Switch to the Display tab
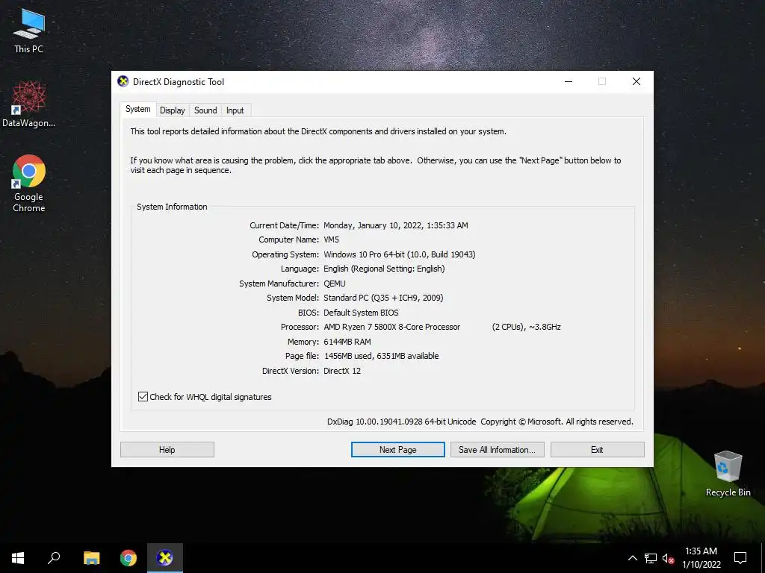 (x=173, y=110)
